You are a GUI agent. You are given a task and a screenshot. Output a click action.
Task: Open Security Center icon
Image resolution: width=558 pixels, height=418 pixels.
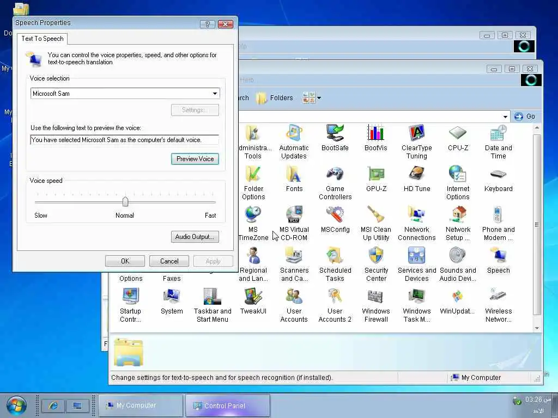376,265
